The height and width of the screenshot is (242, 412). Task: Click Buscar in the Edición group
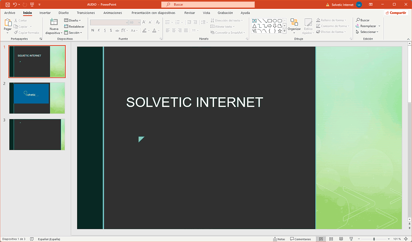(x=363, y=20)
